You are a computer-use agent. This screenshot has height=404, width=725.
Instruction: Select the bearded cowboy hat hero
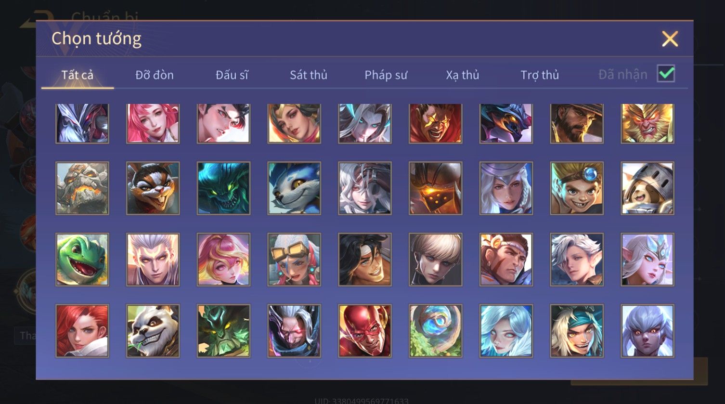577,123
